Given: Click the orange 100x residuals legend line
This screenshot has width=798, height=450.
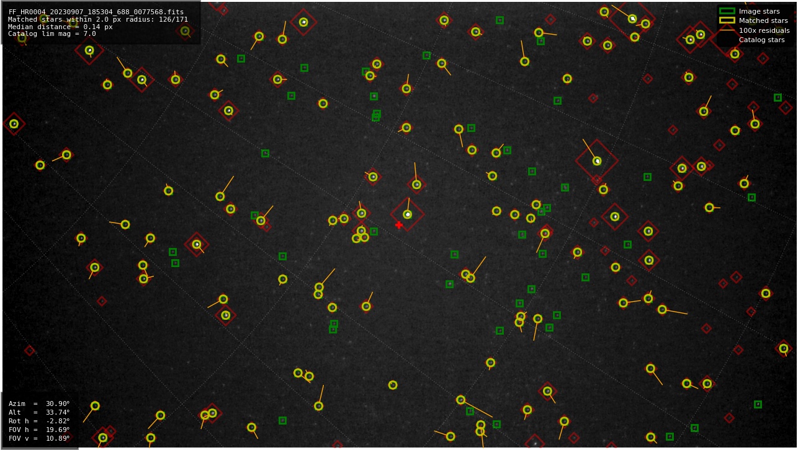Looking at the screenshot, I should point(727,30).
